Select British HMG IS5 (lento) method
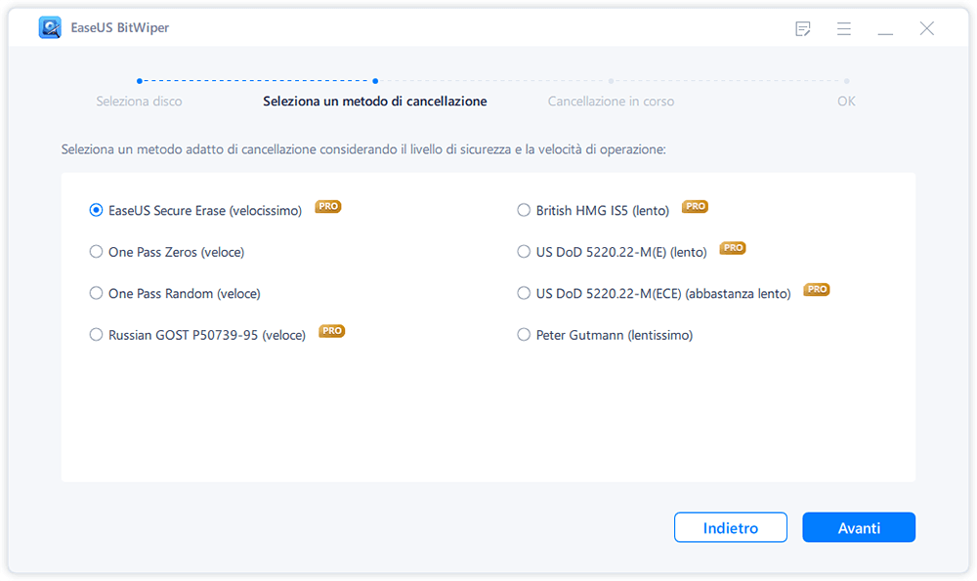The image size is (977, 581). (524, 211)
